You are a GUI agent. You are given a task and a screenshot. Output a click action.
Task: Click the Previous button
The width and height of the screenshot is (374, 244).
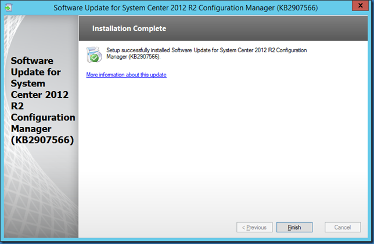click(254, 227)
